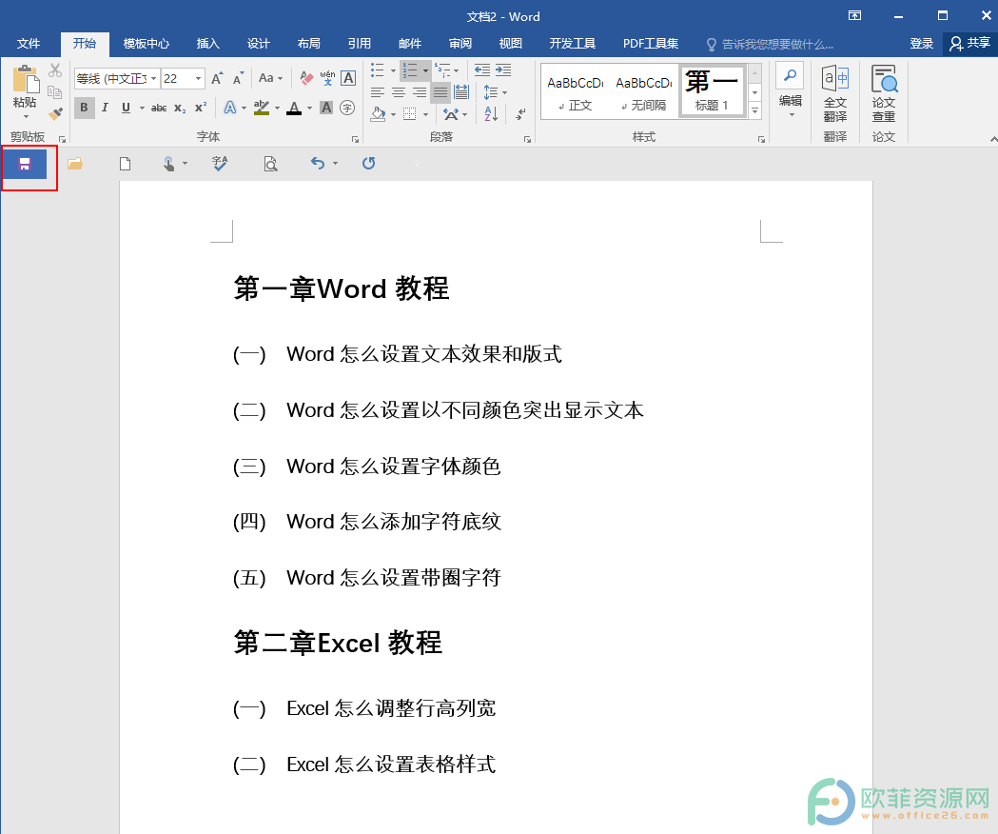Expand the numbering list dropdown arrow
The image size is (998, 834).
(x=426, y=70)
